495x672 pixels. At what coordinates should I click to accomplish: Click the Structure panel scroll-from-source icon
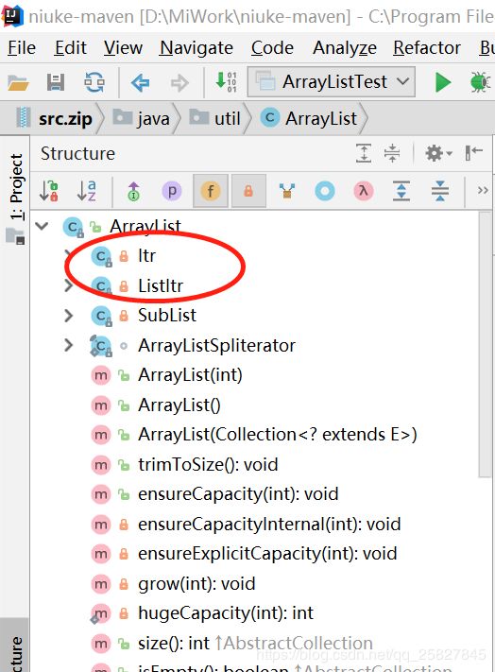coord(363,153)
